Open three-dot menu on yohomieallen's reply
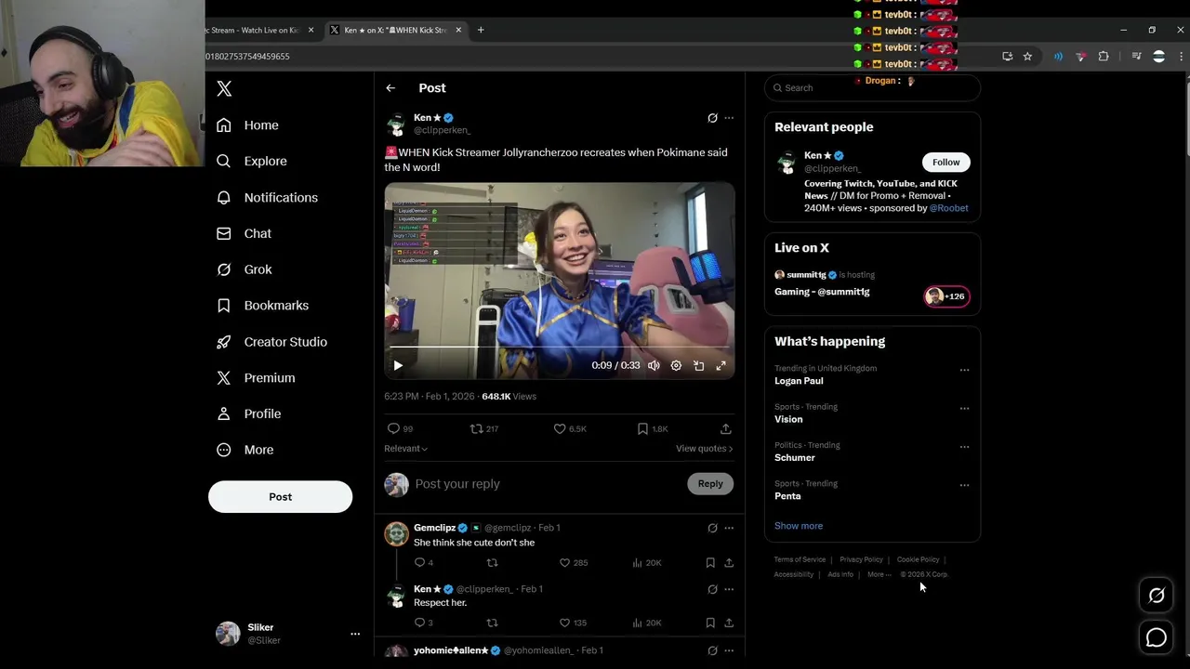 pos(729,650)
